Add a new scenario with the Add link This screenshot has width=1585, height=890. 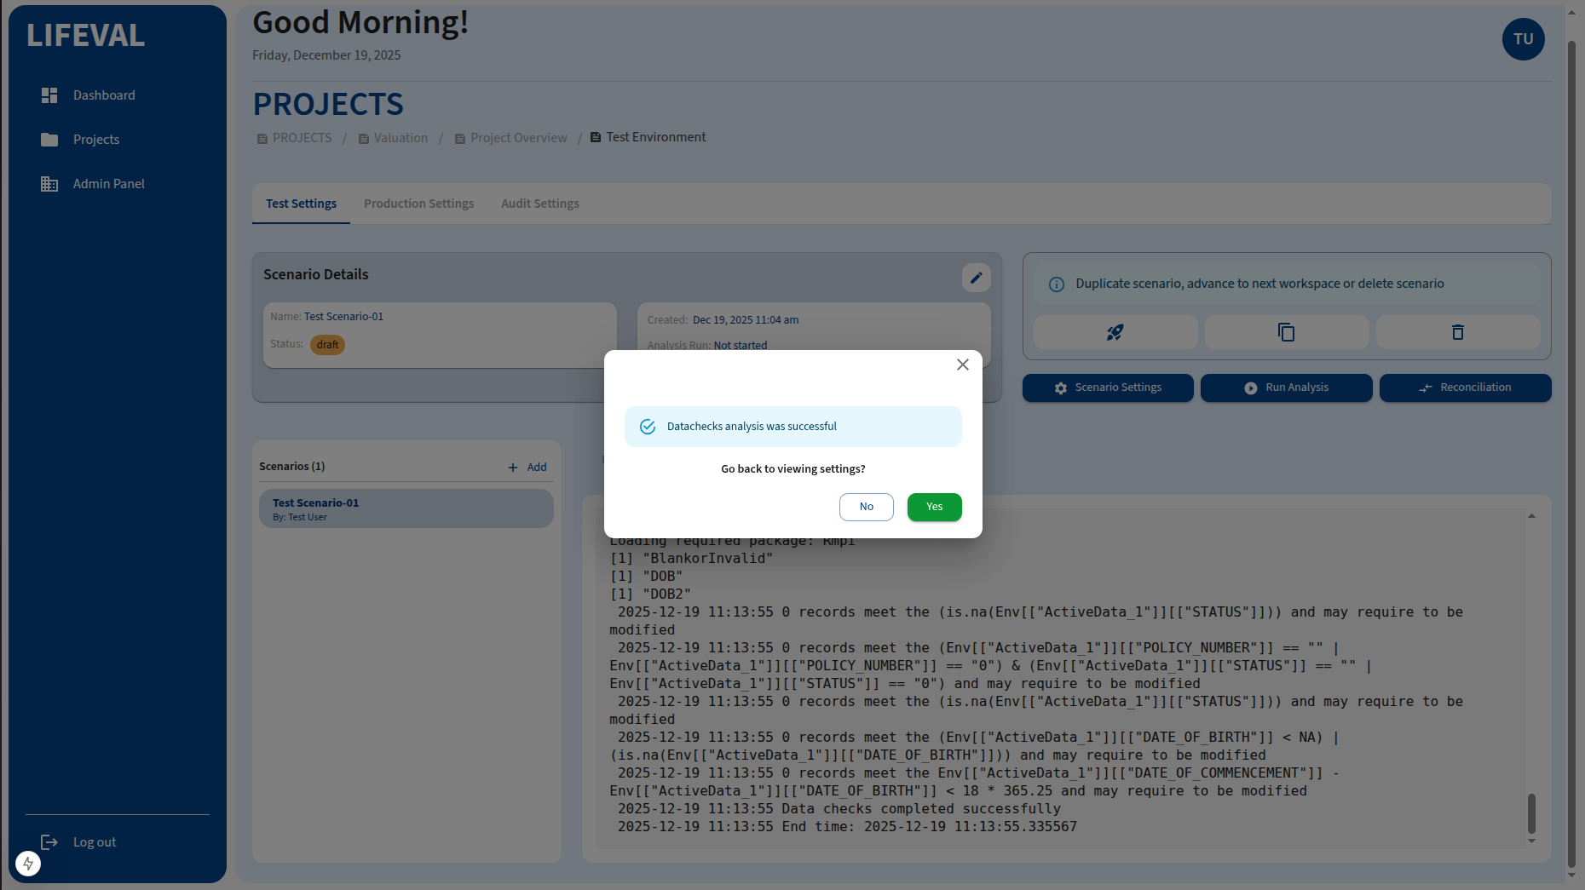click(527, 467)
